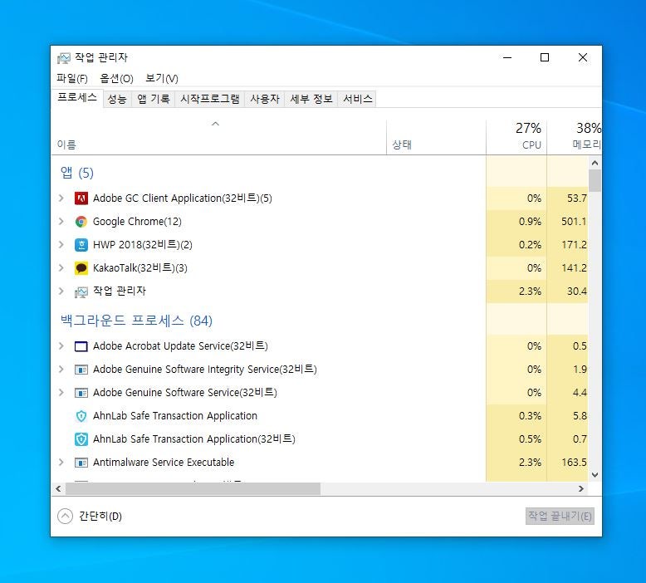Click Chrome's 0.9% CPU value
This screenshot has width=646, height=583.
coord(530,222)
